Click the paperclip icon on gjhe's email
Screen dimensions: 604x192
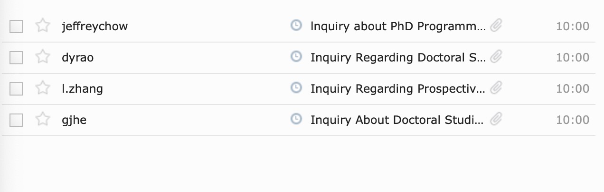point(496,119)
